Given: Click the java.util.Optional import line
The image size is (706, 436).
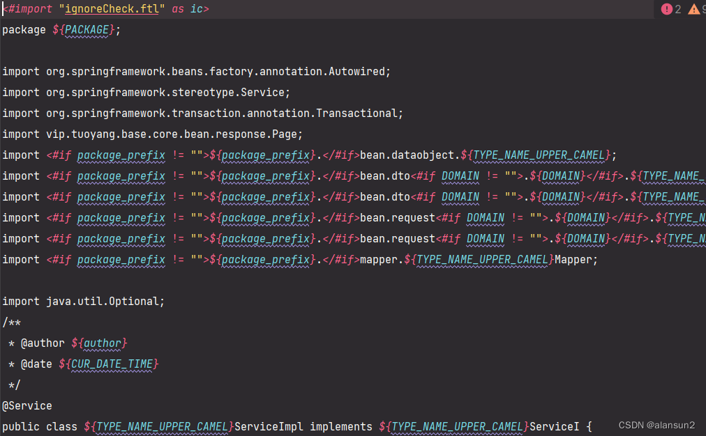Looking at the screenshot, I should tap(84, 302).
